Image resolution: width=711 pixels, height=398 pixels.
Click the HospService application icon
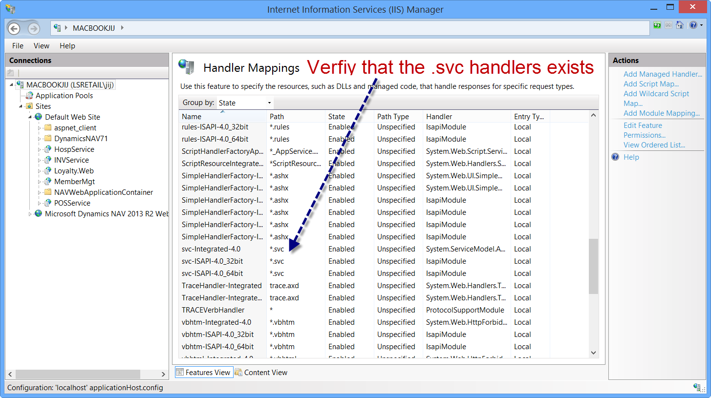pyautogui.click(x=48, y=149)
